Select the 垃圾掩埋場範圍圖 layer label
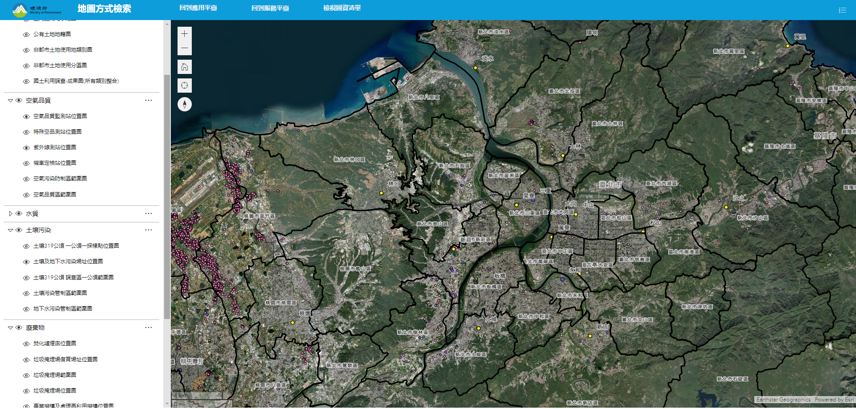 coord(55,375)
